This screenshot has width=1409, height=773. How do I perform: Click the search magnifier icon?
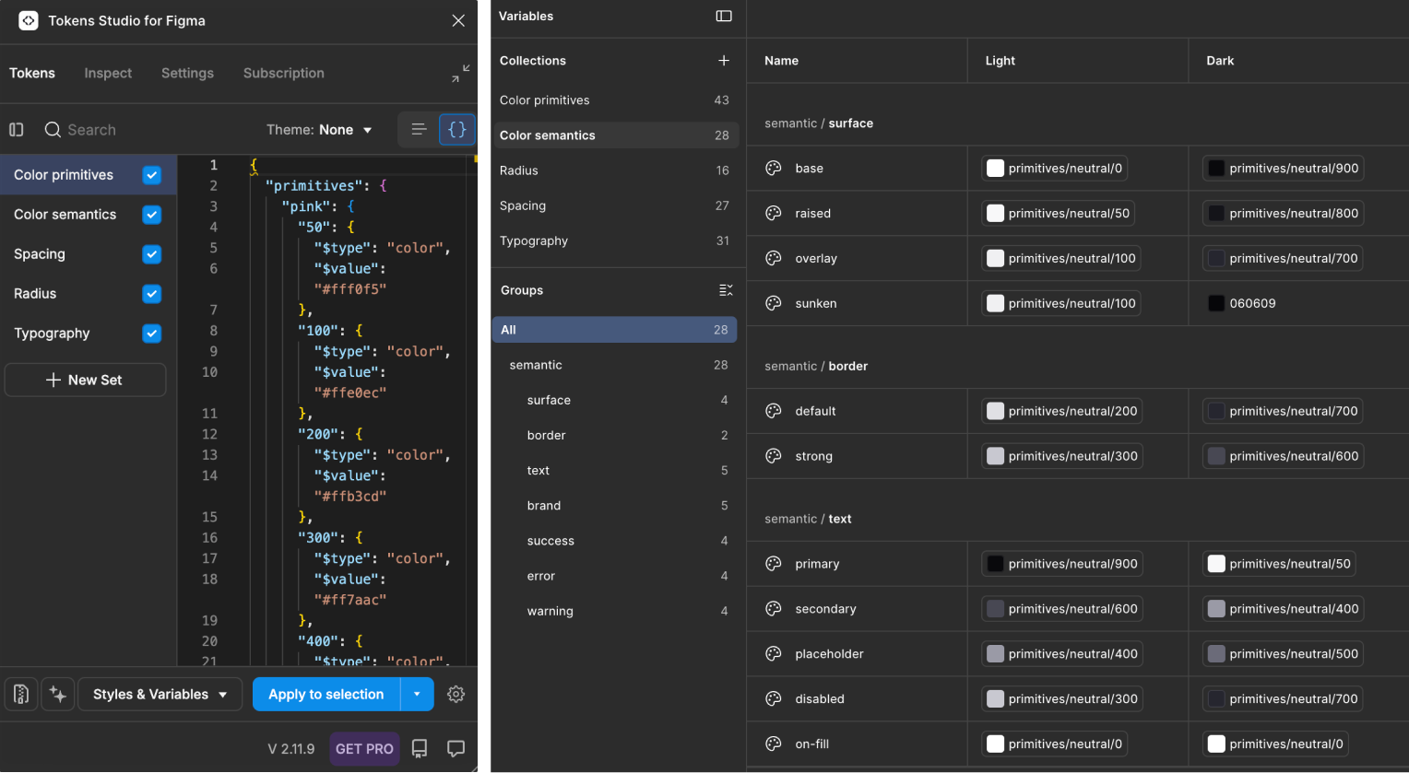click(x=53, y=130)
